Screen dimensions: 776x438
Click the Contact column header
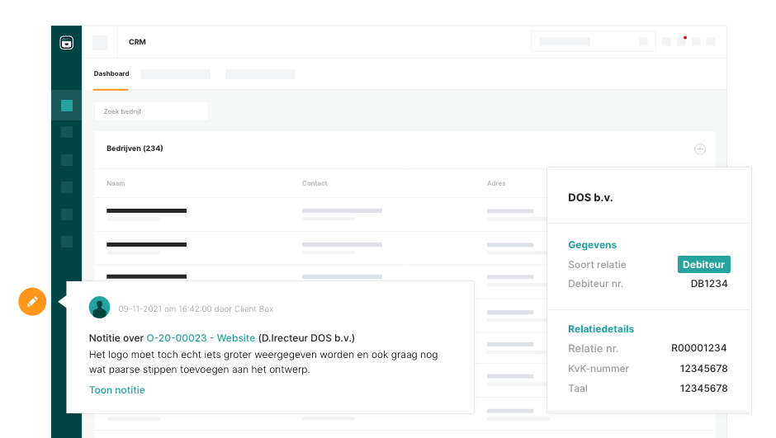[315, 183]
